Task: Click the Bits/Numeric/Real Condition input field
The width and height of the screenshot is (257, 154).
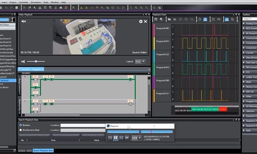Action: click(83, 130)
